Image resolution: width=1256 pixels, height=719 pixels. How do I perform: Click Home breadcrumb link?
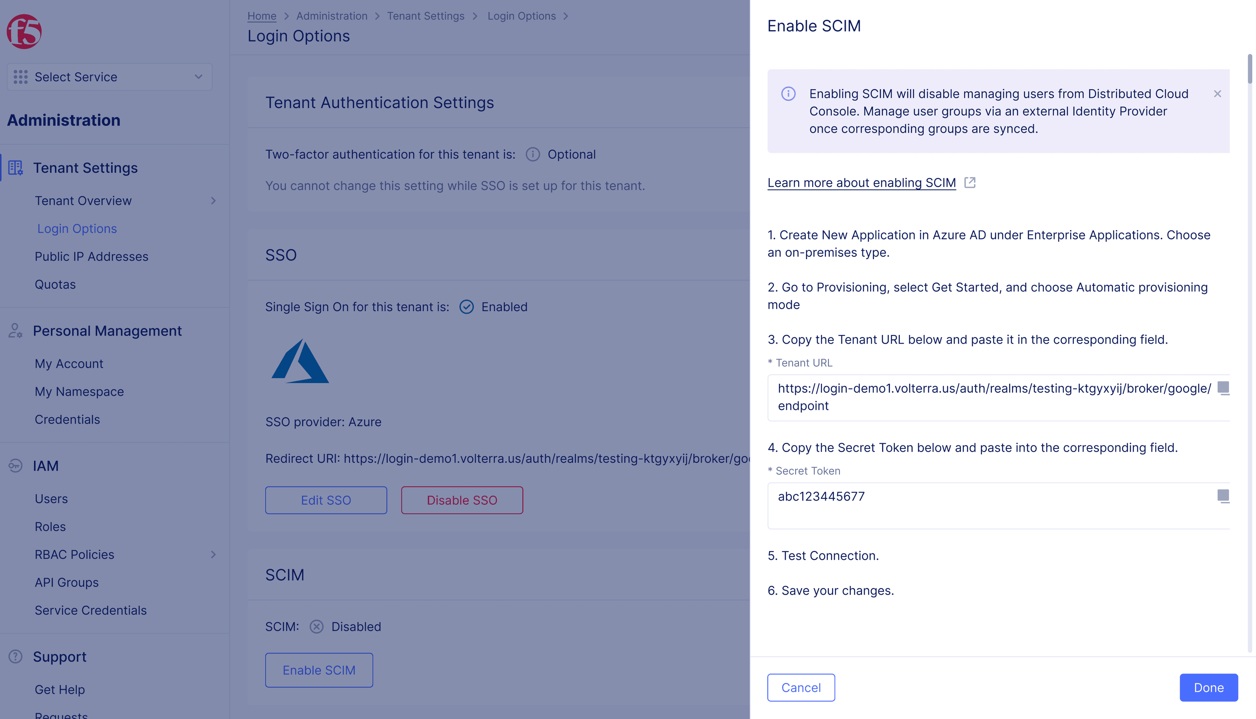pos(262,16)
